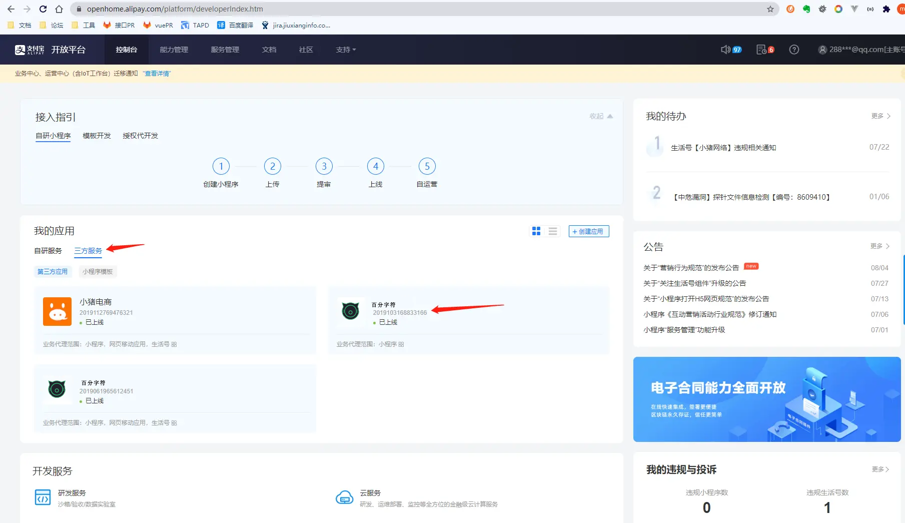Image resolution: width=905 pixels, height=523 pixels.
Task: Open announcement 关于"营销行为规范"的发布公告
Action: [691, 268]
